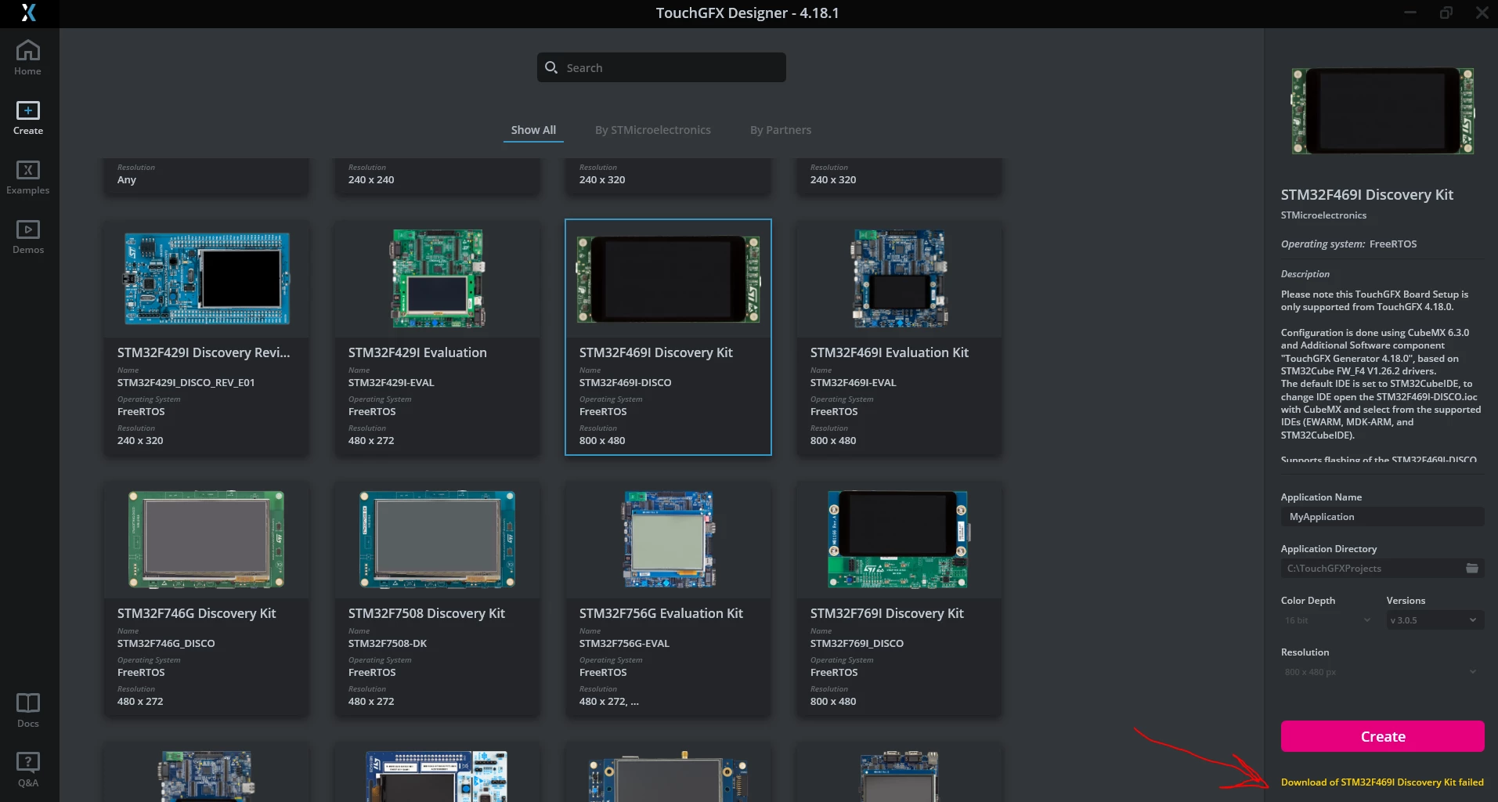The width and height of the screenshot is (1498, 802).
Task: Close the TouchGFX Designer window
Action: click(1482, 13)
